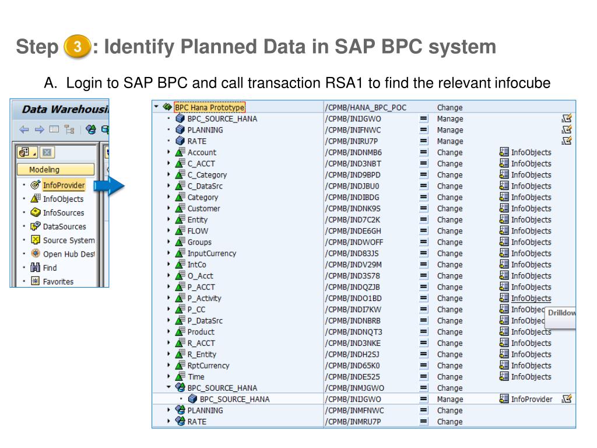This screenshot has width=597, height=448.
Task: Click the back arrow in Data Warehousing toolbar
Action: 24,129
